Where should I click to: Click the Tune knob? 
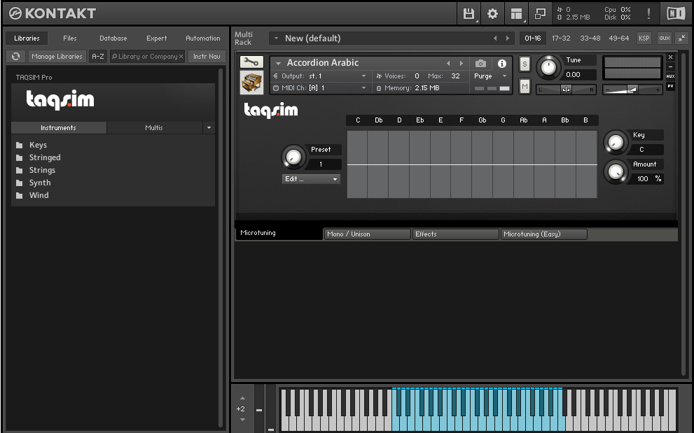pyautogui.click(x=548, y=68)
